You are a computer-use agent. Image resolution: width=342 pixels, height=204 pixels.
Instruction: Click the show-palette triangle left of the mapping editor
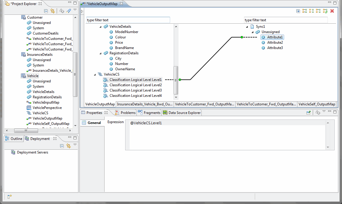[82, 11]
